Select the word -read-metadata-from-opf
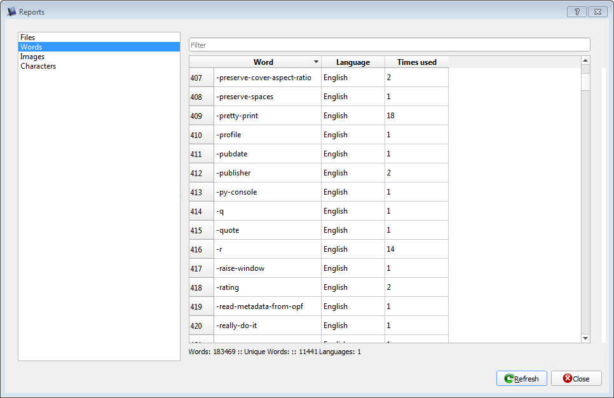The image size is (614, 398). [268, 306]
